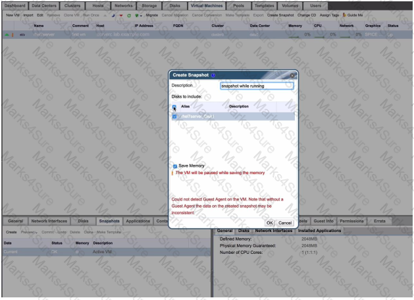Uncheck the rhel7server_Disk1 disk checkbox
The height and width of the screenshot is (300, 414).
click(174, 117)
